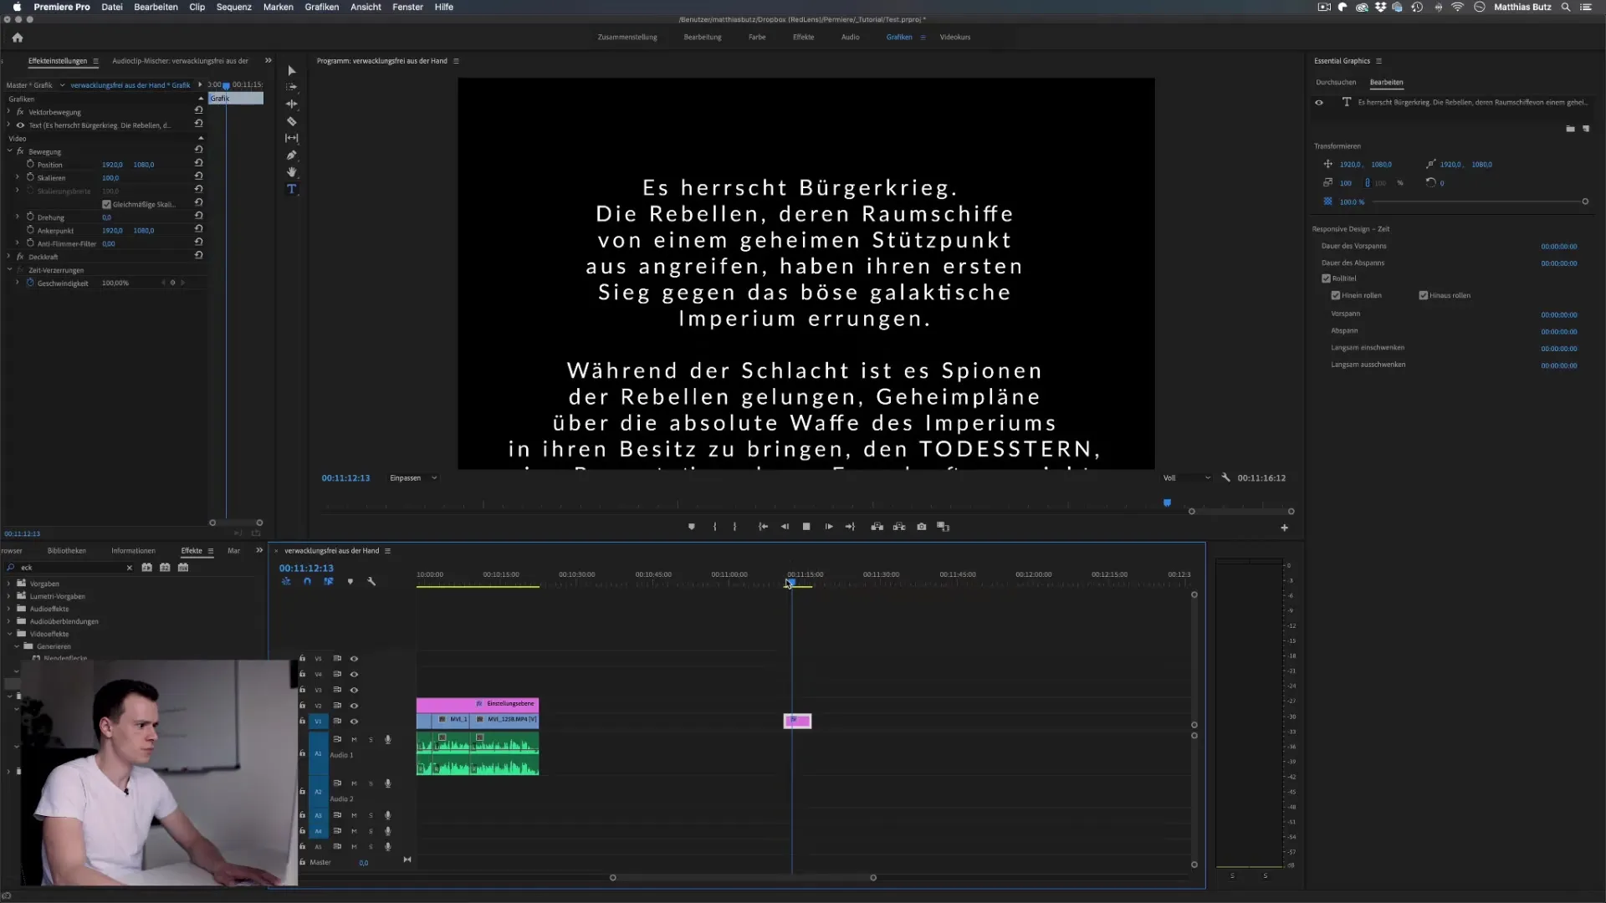1606x903 pixels.
Task: Reset the Deckkraft effect
Action: coord(198,255)
